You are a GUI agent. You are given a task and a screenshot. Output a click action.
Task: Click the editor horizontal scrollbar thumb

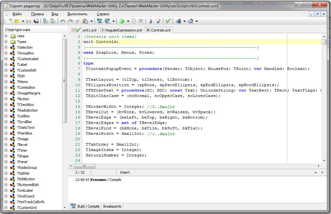pyautogui.click(x=84, y=166)
